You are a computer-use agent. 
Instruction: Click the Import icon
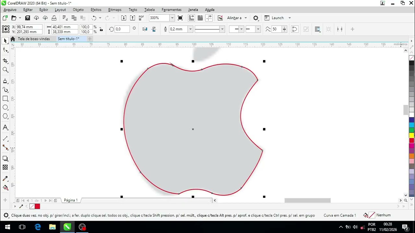tap(124, 18)
